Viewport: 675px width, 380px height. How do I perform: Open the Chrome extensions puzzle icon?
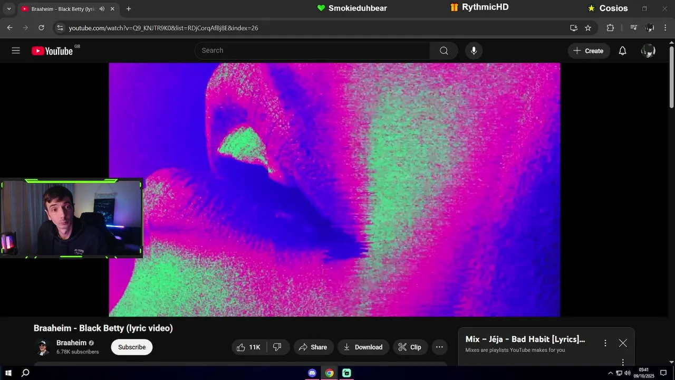(x=610, y=28)
